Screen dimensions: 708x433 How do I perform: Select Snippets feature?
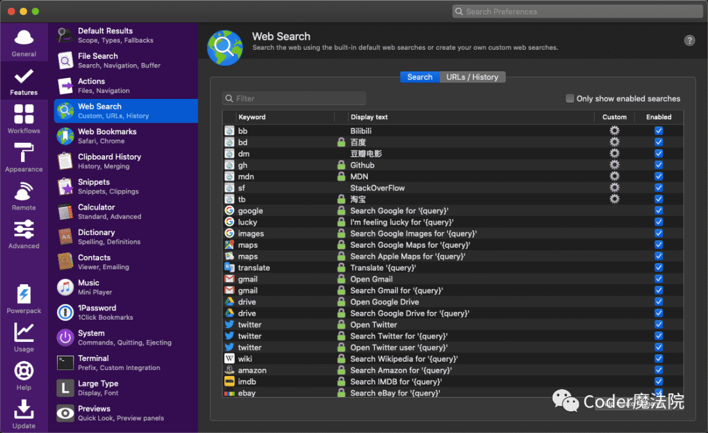pos(126,186)
